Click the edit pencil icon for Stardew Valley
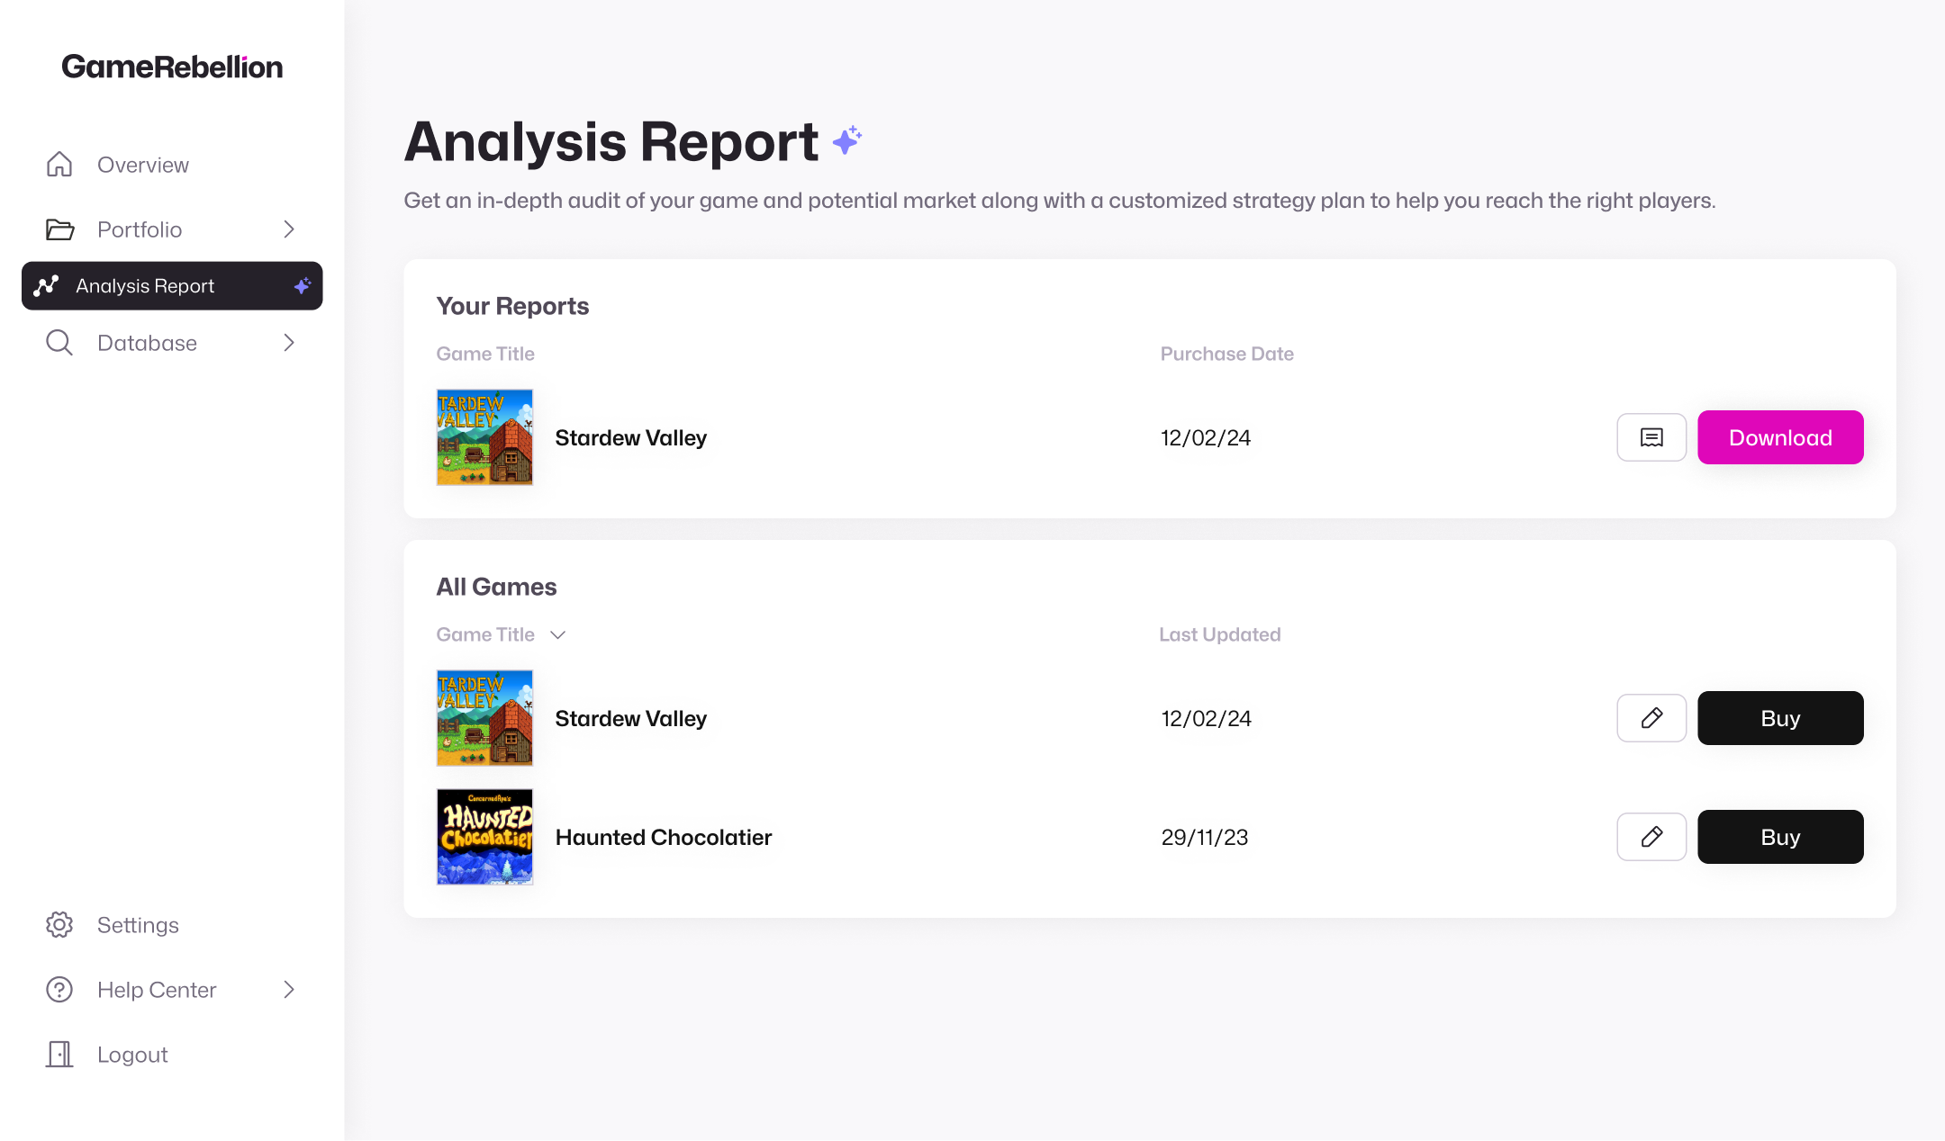1945x1141 pixels. tap(1651, 718)
